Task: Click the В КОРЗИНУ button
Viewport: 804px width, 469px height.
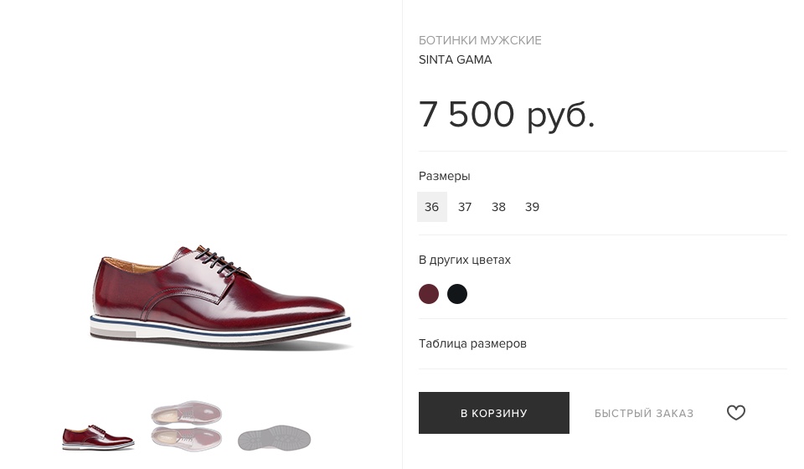Action: tap(494, 413)
